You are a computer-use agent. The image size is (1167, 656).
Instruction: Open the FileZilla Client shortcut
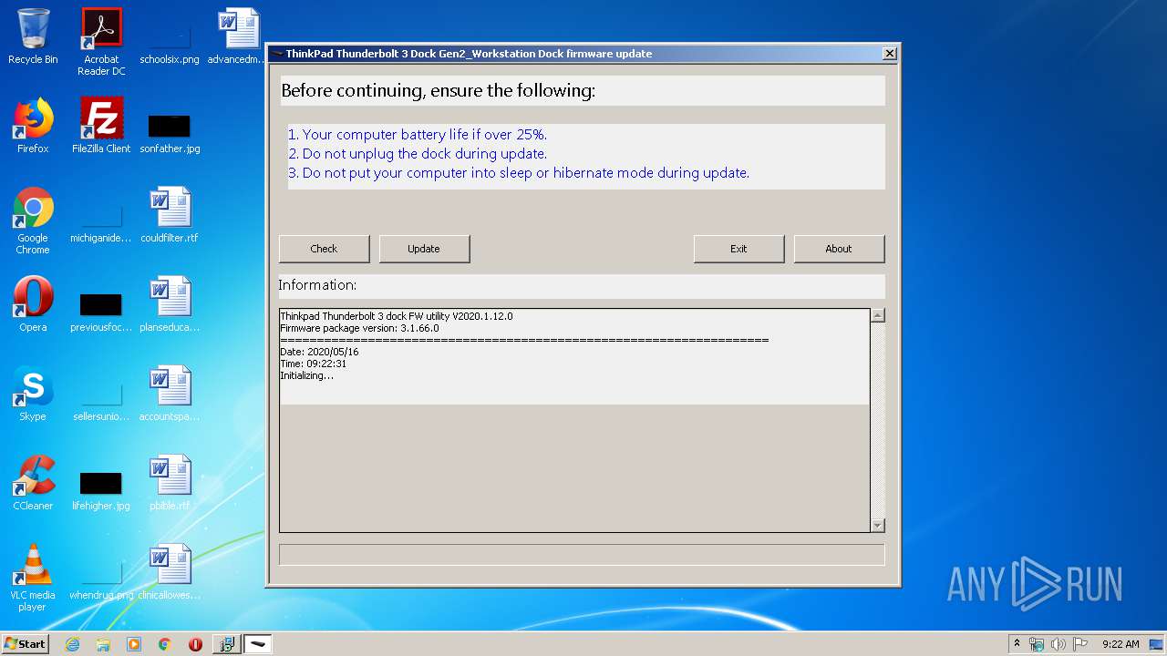pos(101,126)
